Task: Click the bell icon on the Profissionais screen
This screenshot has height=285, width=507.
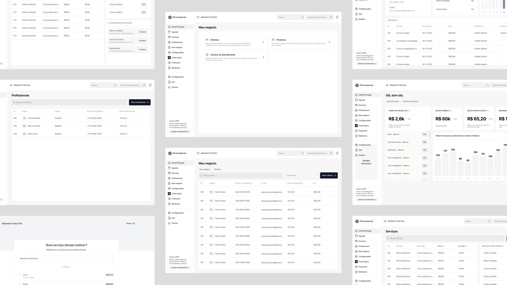Action: pyautogui.click(x=150, y=85)
